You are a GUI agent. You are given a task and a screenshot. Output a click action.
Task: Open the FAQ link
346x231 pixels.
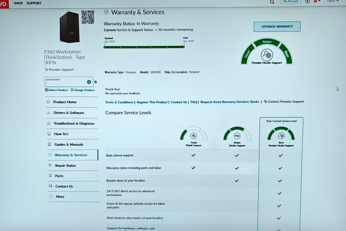[194, 102]
